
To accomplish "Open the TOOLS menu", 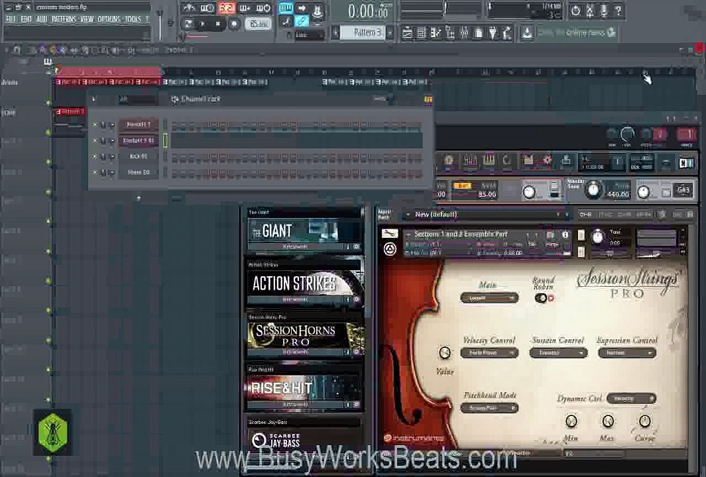I will [133, 19].
